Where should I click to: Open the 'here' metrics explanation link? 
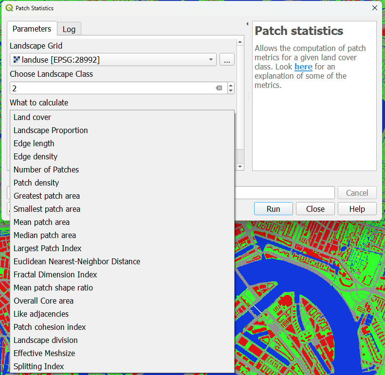coord(303,67)
